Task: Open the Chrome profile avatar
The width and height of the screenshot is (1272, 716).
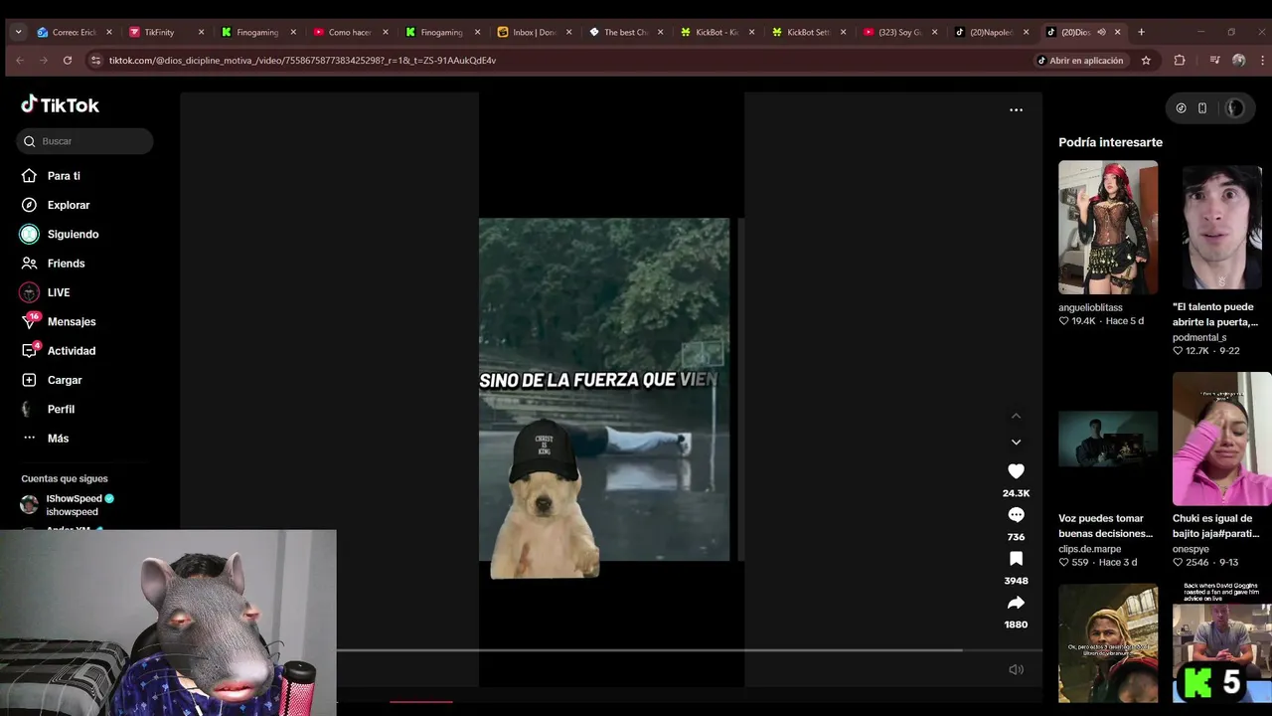Action: (1238, 61)
